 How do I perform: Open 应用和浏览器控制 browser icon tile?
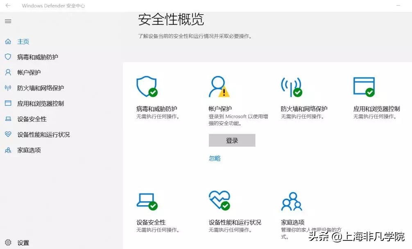click(x=364, y=86)
